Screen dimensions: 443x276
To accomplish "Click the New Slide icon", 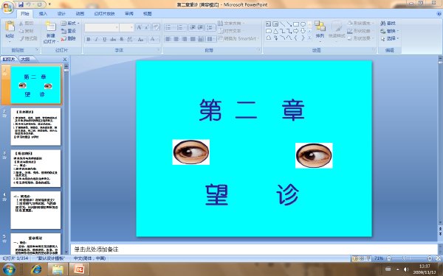I will coord(50,26).
